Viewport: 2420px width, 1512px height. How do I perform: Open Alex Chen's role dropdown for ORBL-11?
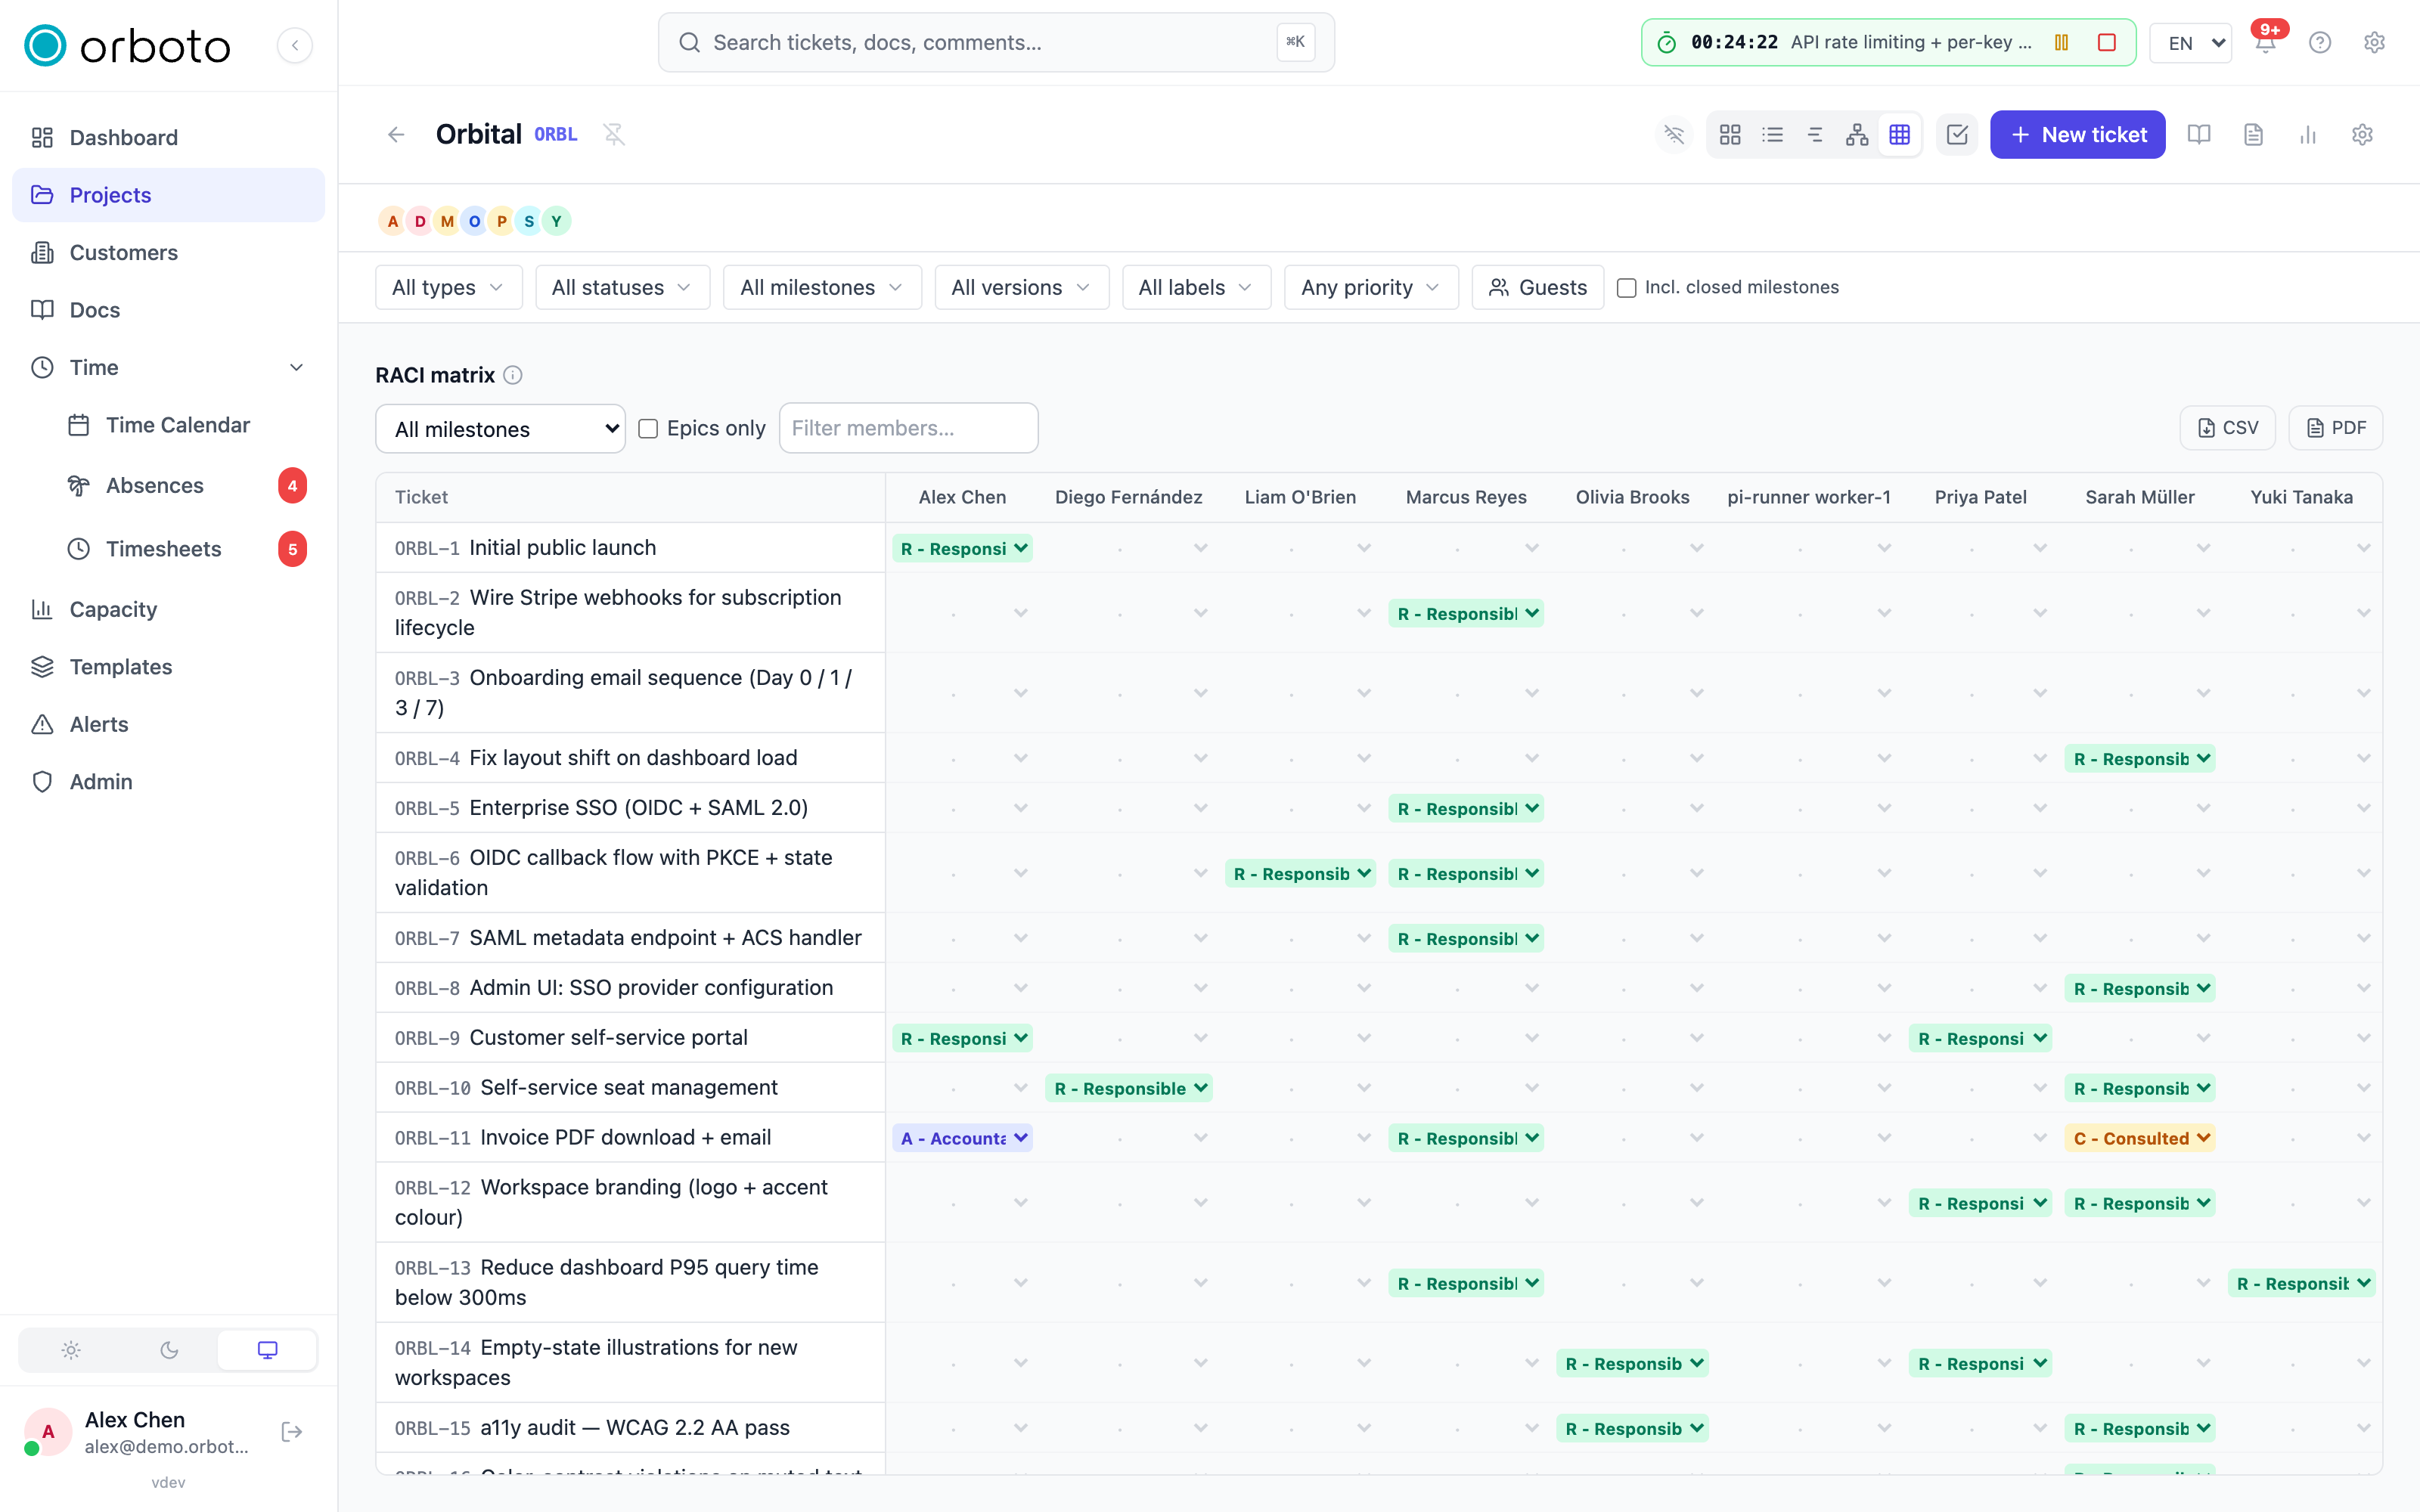(962, 1138)
